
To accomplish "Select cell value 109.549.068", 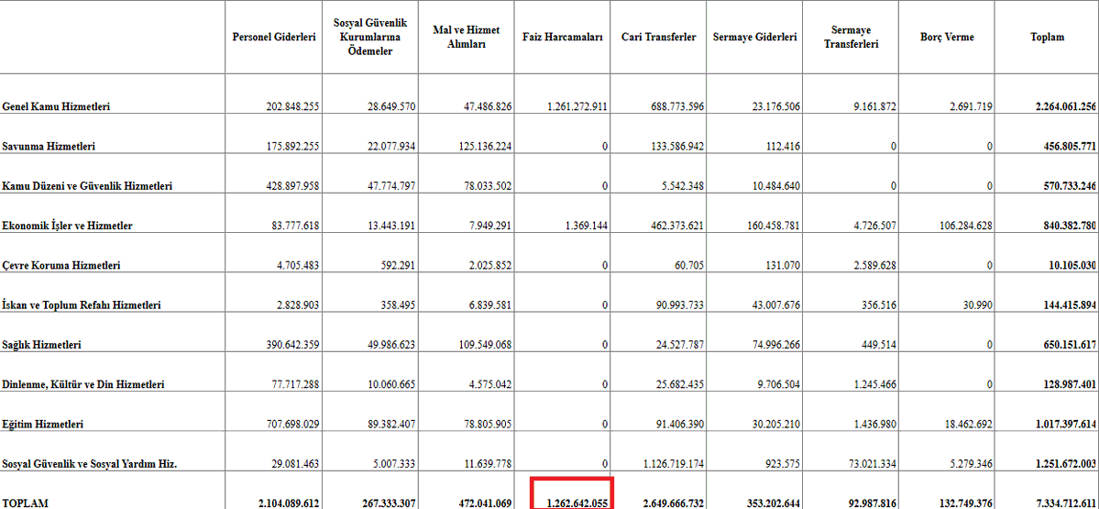I will [x=485, y=345].
